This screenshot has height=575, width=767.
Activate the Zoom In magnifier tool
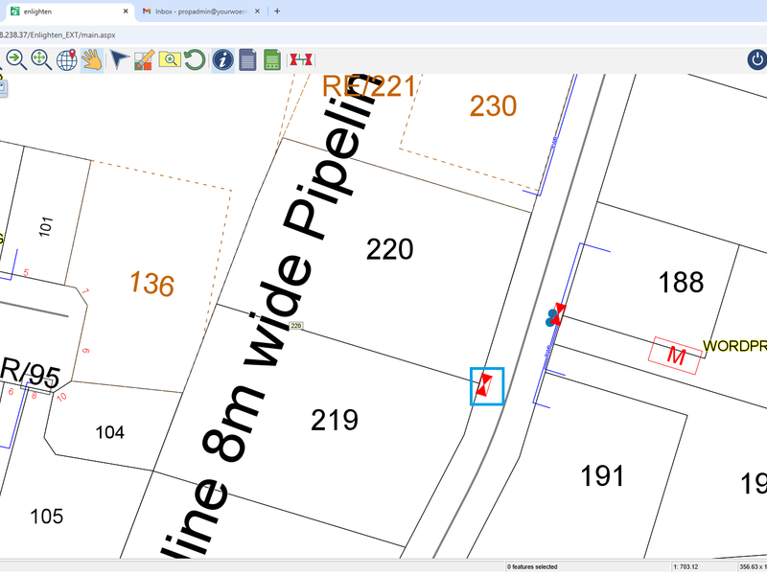(x=14, y=59)
